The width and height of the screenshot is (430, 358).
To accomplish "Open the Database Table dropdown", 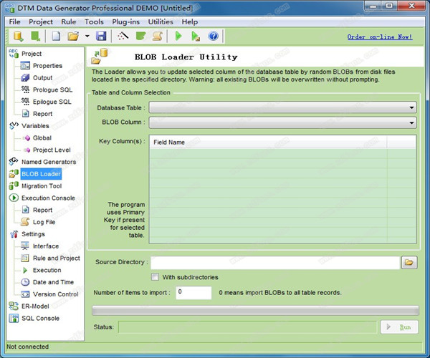I will click(282, 107).
